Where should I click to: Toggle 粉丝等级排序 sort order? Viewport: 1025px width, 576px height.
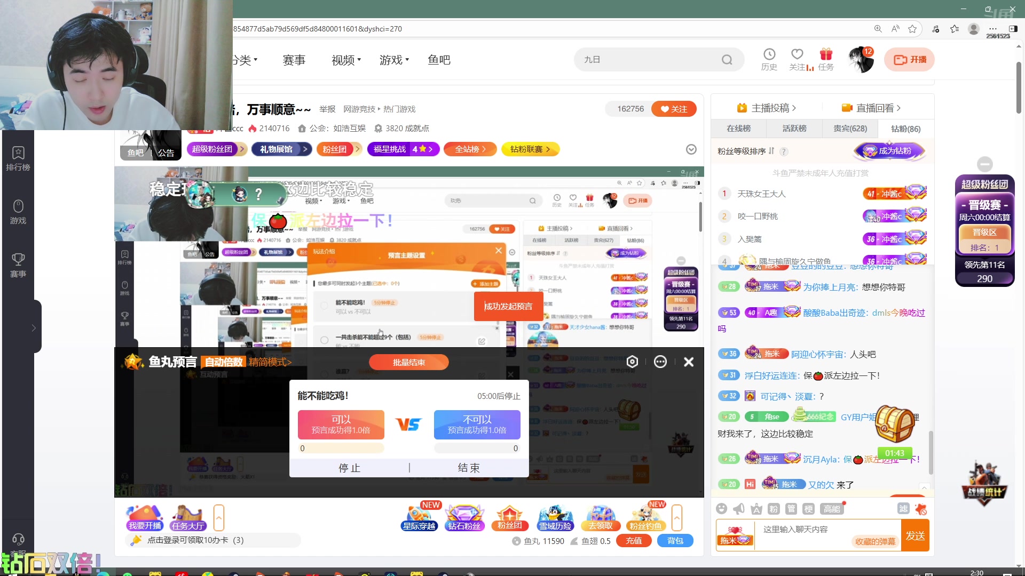(x=746, y=151)
